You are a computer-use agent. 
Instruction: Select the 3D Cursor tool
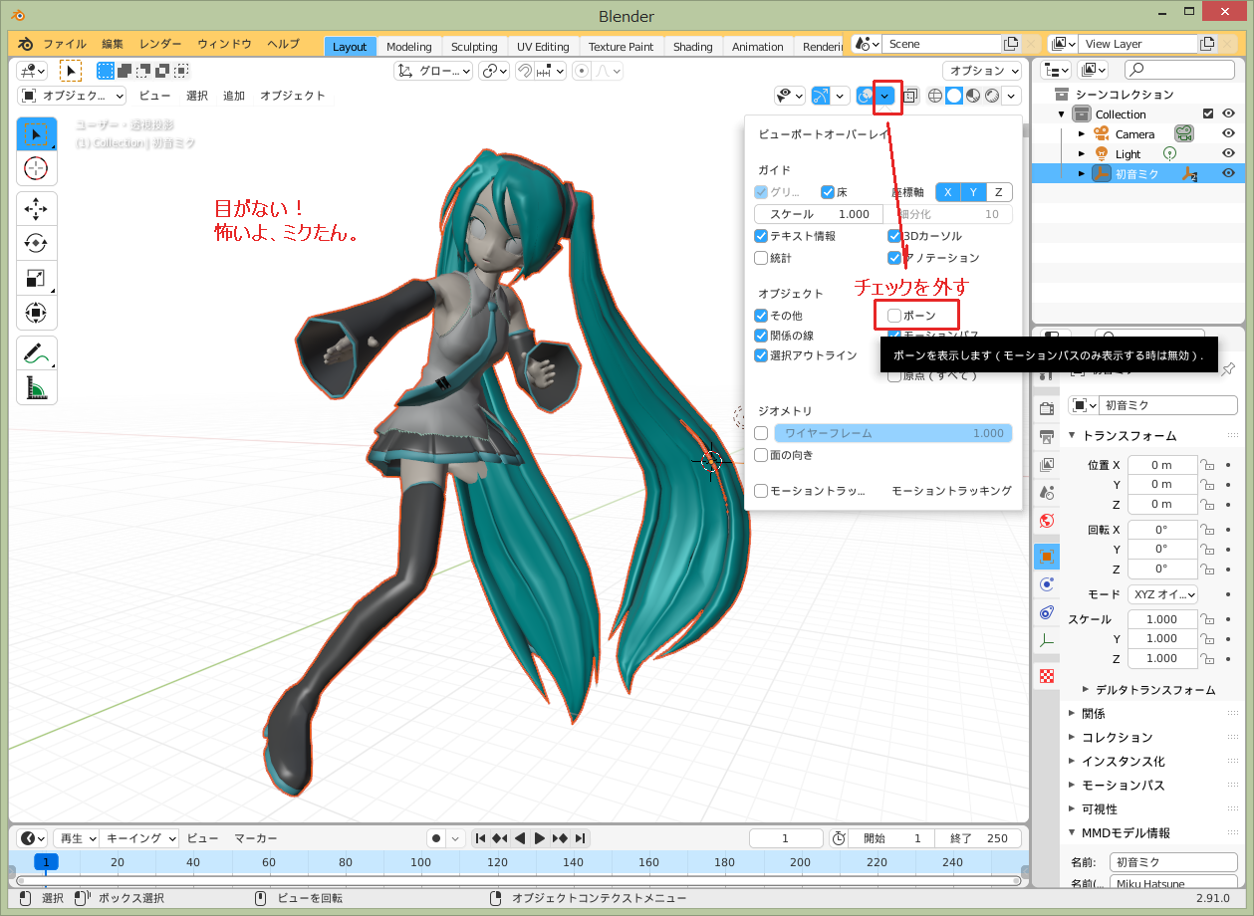coord(36,168)
